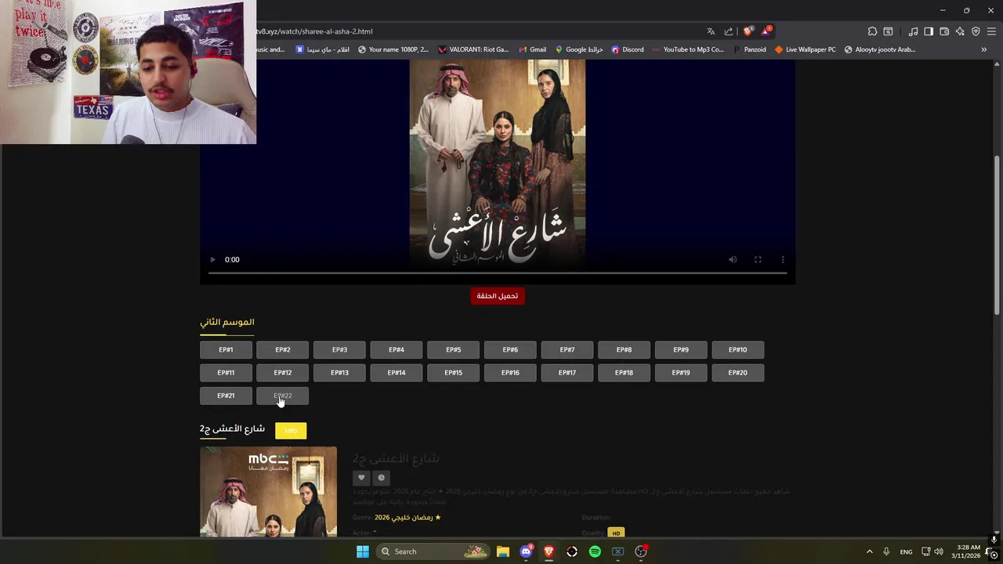
Task: Open the رمضان خليجي 2026 genre link
Action: tap(407, 518)
